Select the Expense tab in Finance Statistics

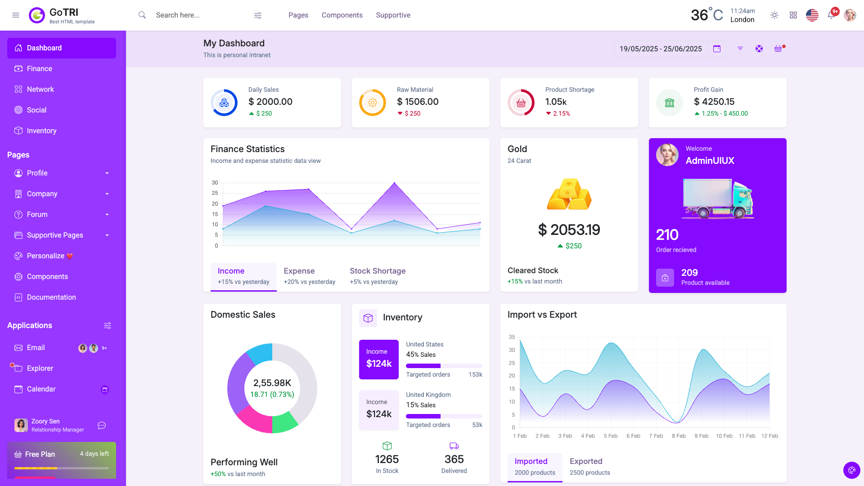click(299, 271)
